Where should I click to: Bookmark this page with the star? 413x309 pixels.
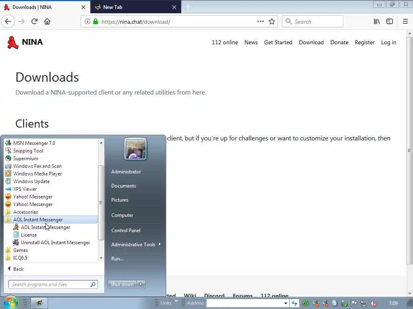pyautogui.click(x=272, y=22)
